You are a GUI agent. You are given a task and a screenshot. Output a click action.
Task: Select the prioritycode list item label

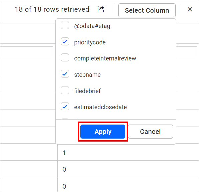90,42
